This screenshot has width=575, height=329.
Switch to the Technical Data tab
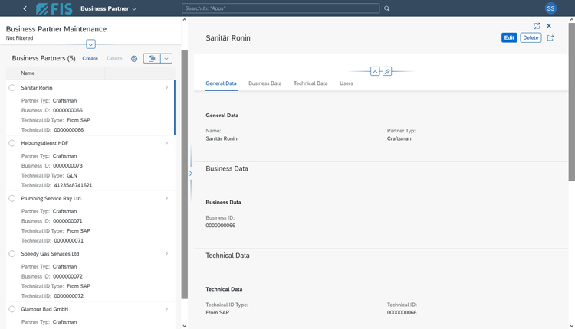click(x=310, y=83)
